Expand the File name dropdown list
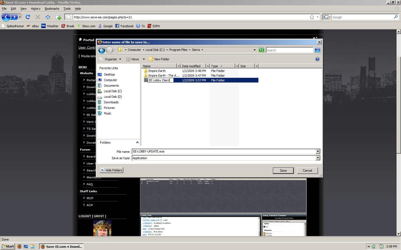Viewport: 401px width, 250px height. pyautogui.click(x=318, y=151)
